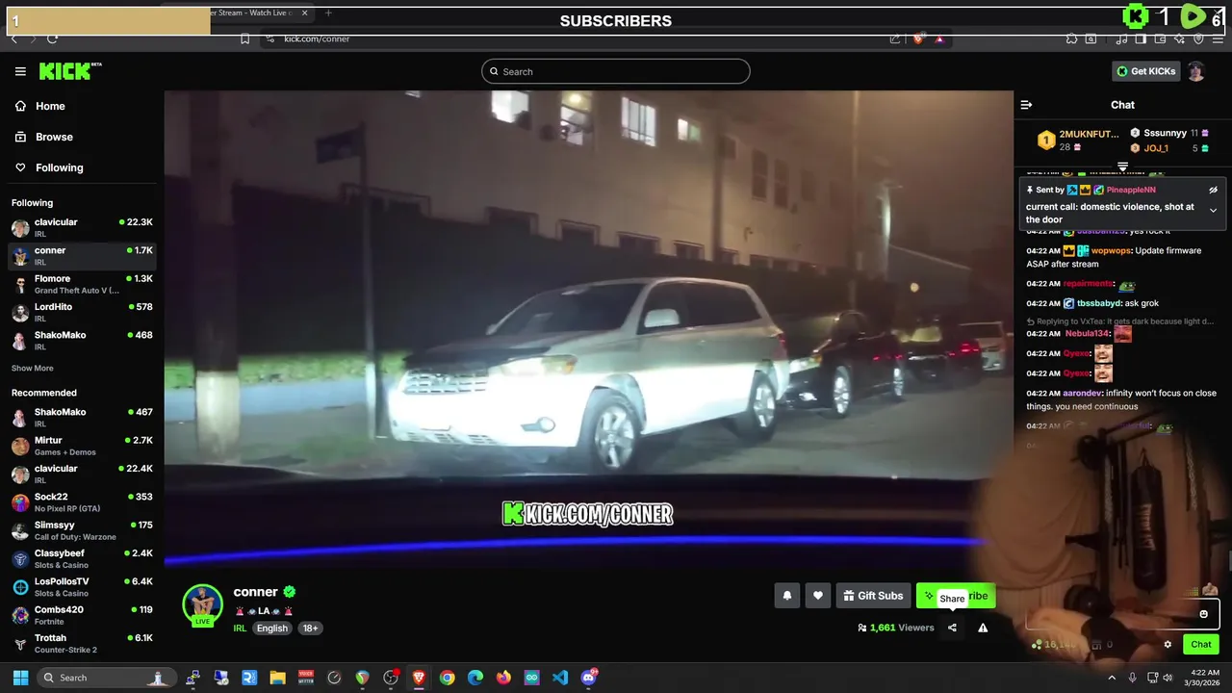Toggle the follow heart button
This screenshot has width=1232, height=693.
pos(817,596)
